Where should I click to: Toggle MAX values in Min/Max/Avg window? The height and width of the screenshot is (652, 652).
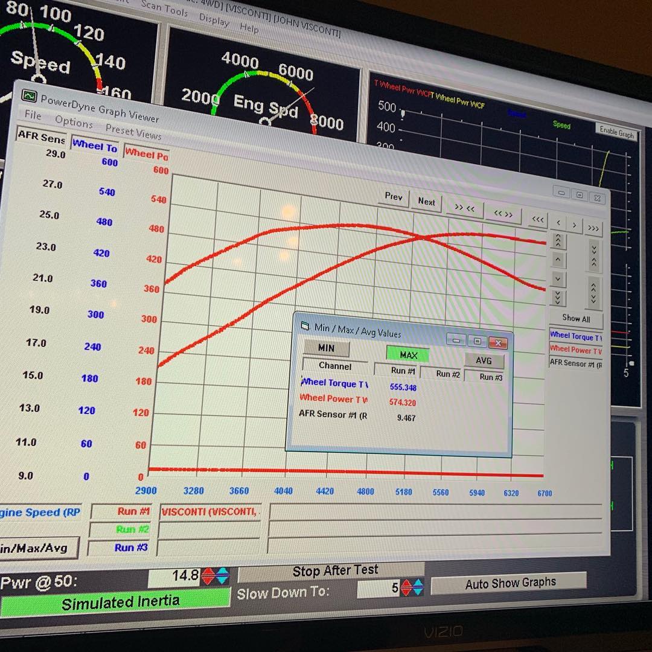tap(408, 354)
